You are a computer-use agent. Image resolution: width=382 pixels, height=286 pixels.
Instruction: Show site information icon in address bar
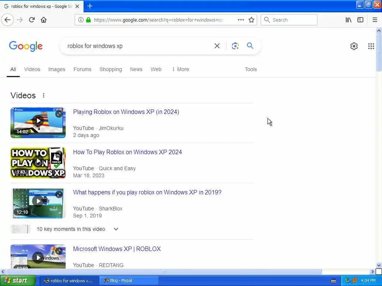pos(81,20)
